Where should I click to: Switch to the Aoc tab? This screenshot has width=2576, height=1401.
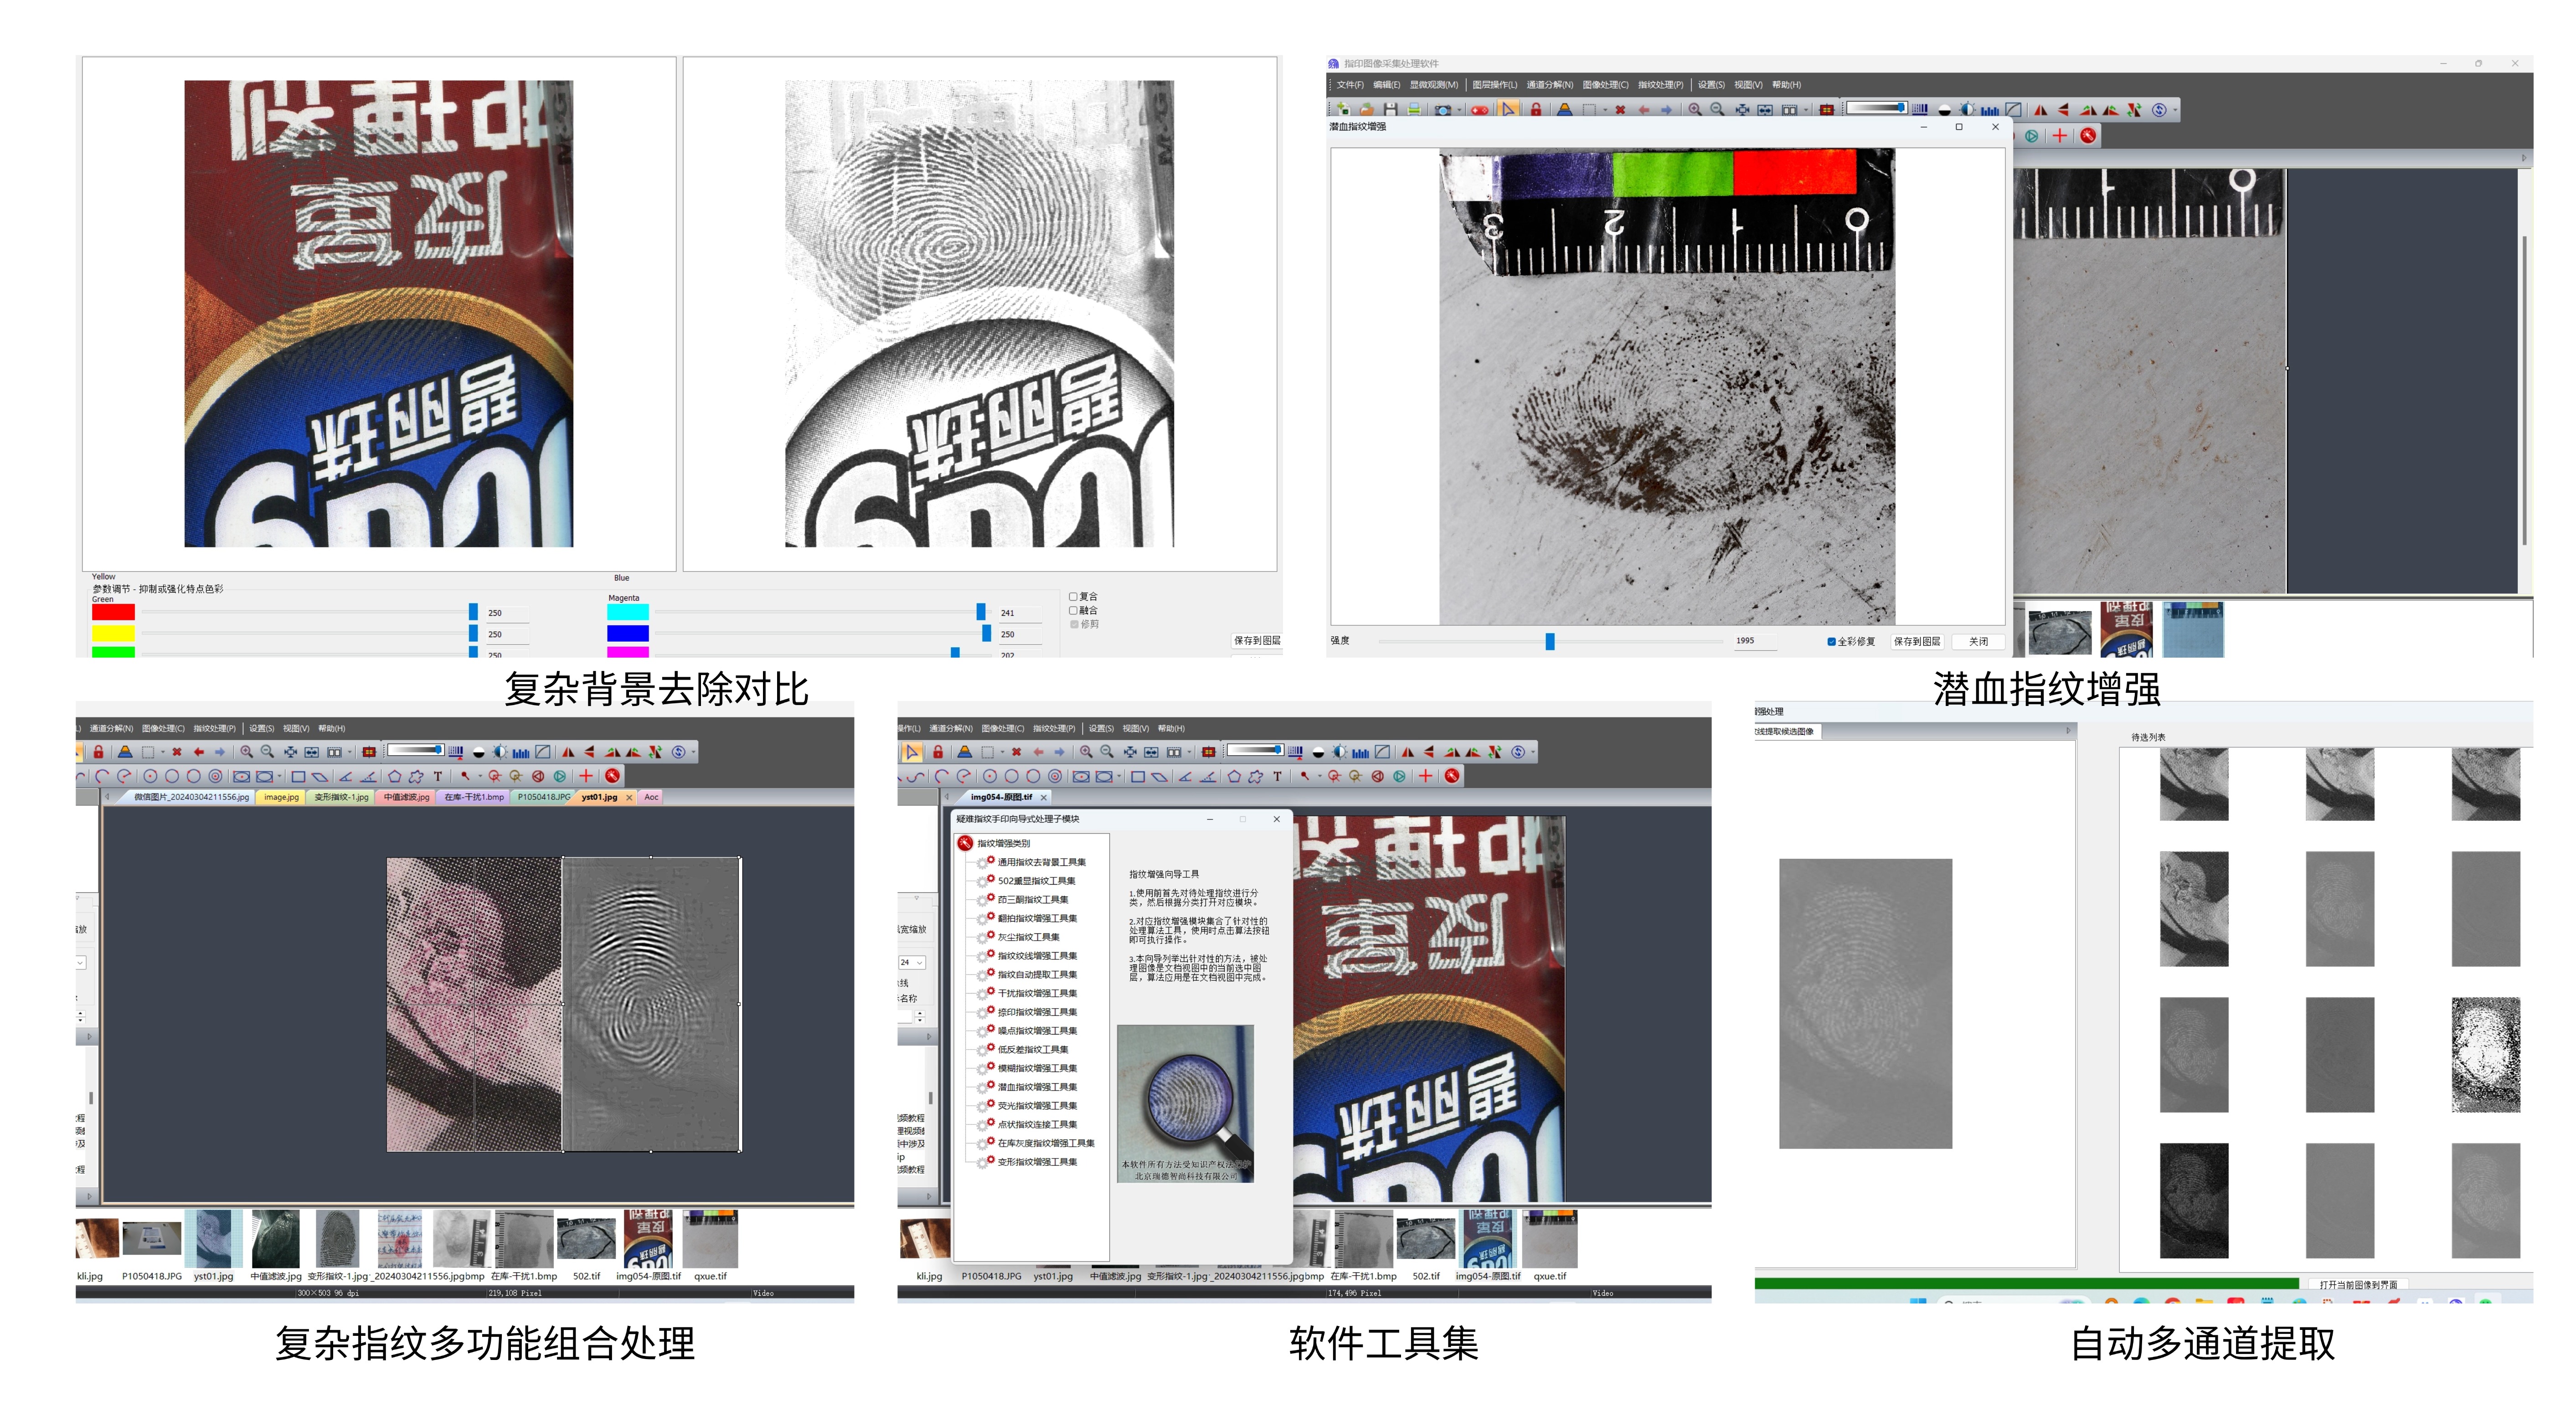click(x=651, y=797)
